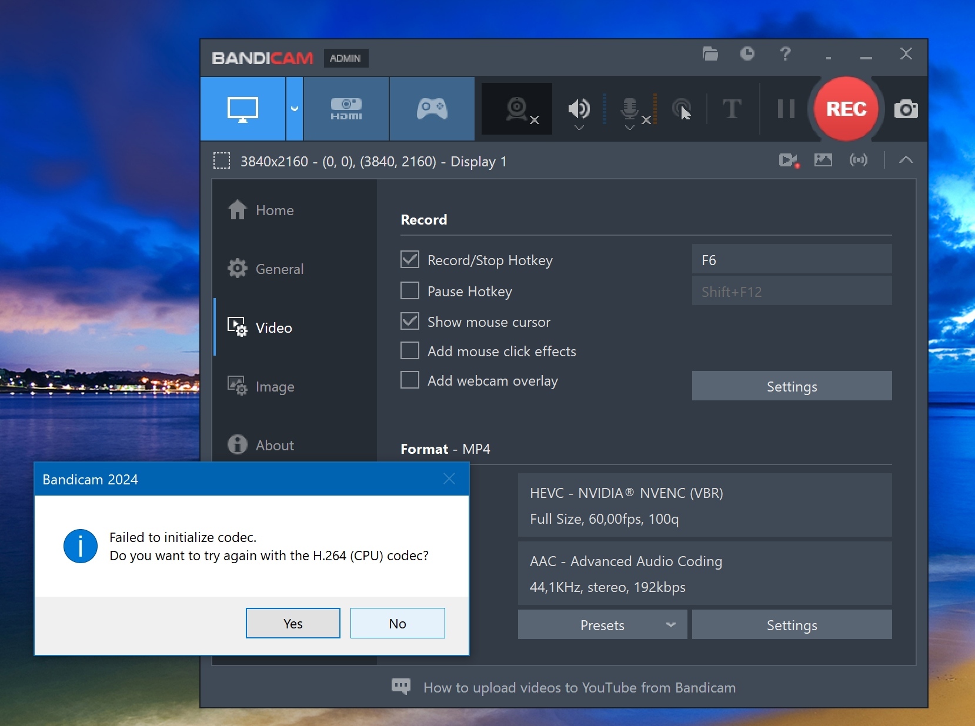Pause the recording
The image size is (975, 726).
click(786, 109)
